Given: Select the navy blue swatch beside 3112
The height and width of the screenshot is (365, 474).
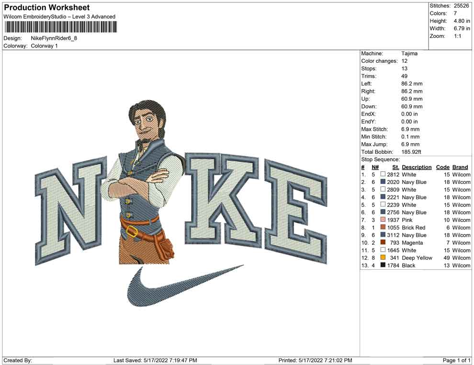Looking at the screenshot, I should tap(383, 235).
